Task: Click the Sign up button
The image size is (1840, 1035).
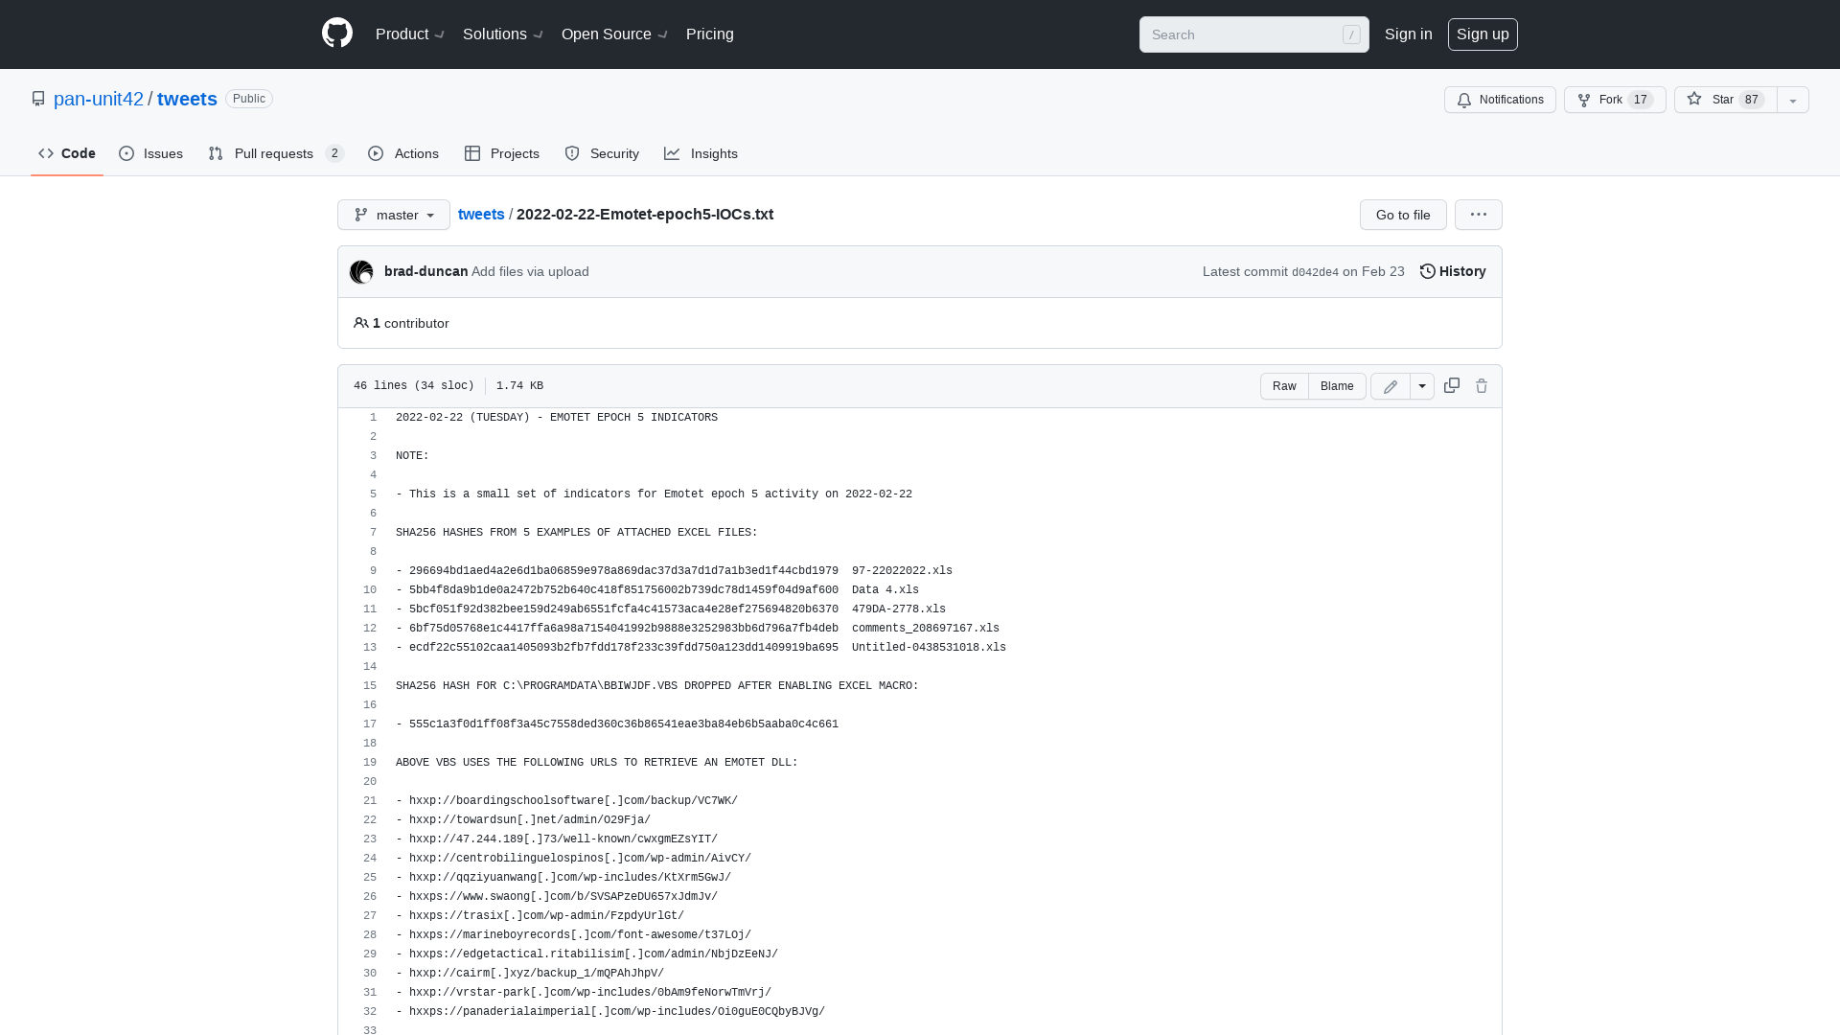Action: (1483, 34)
